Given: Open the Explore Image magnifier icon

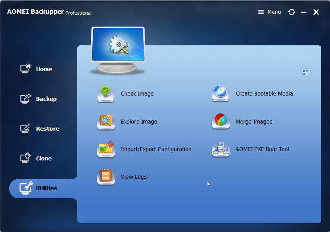Looking at the screenshot, I should (x=106, y=122).
